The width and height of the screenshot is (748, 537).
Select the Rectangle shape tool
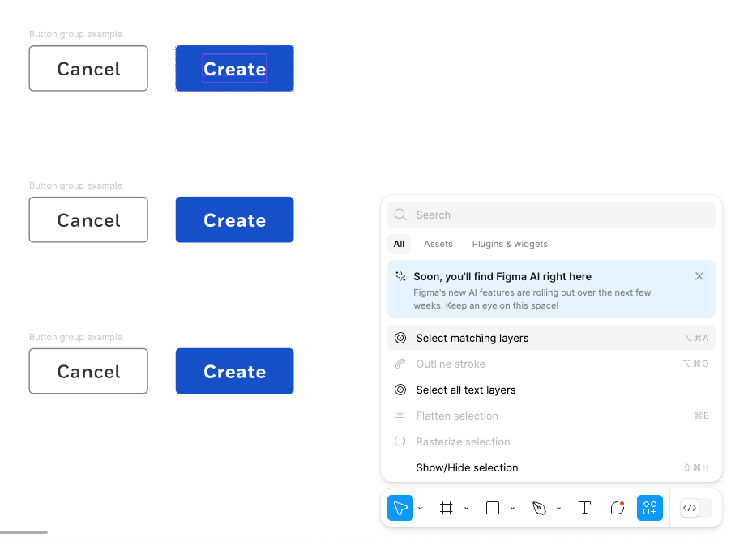(492, 508)
